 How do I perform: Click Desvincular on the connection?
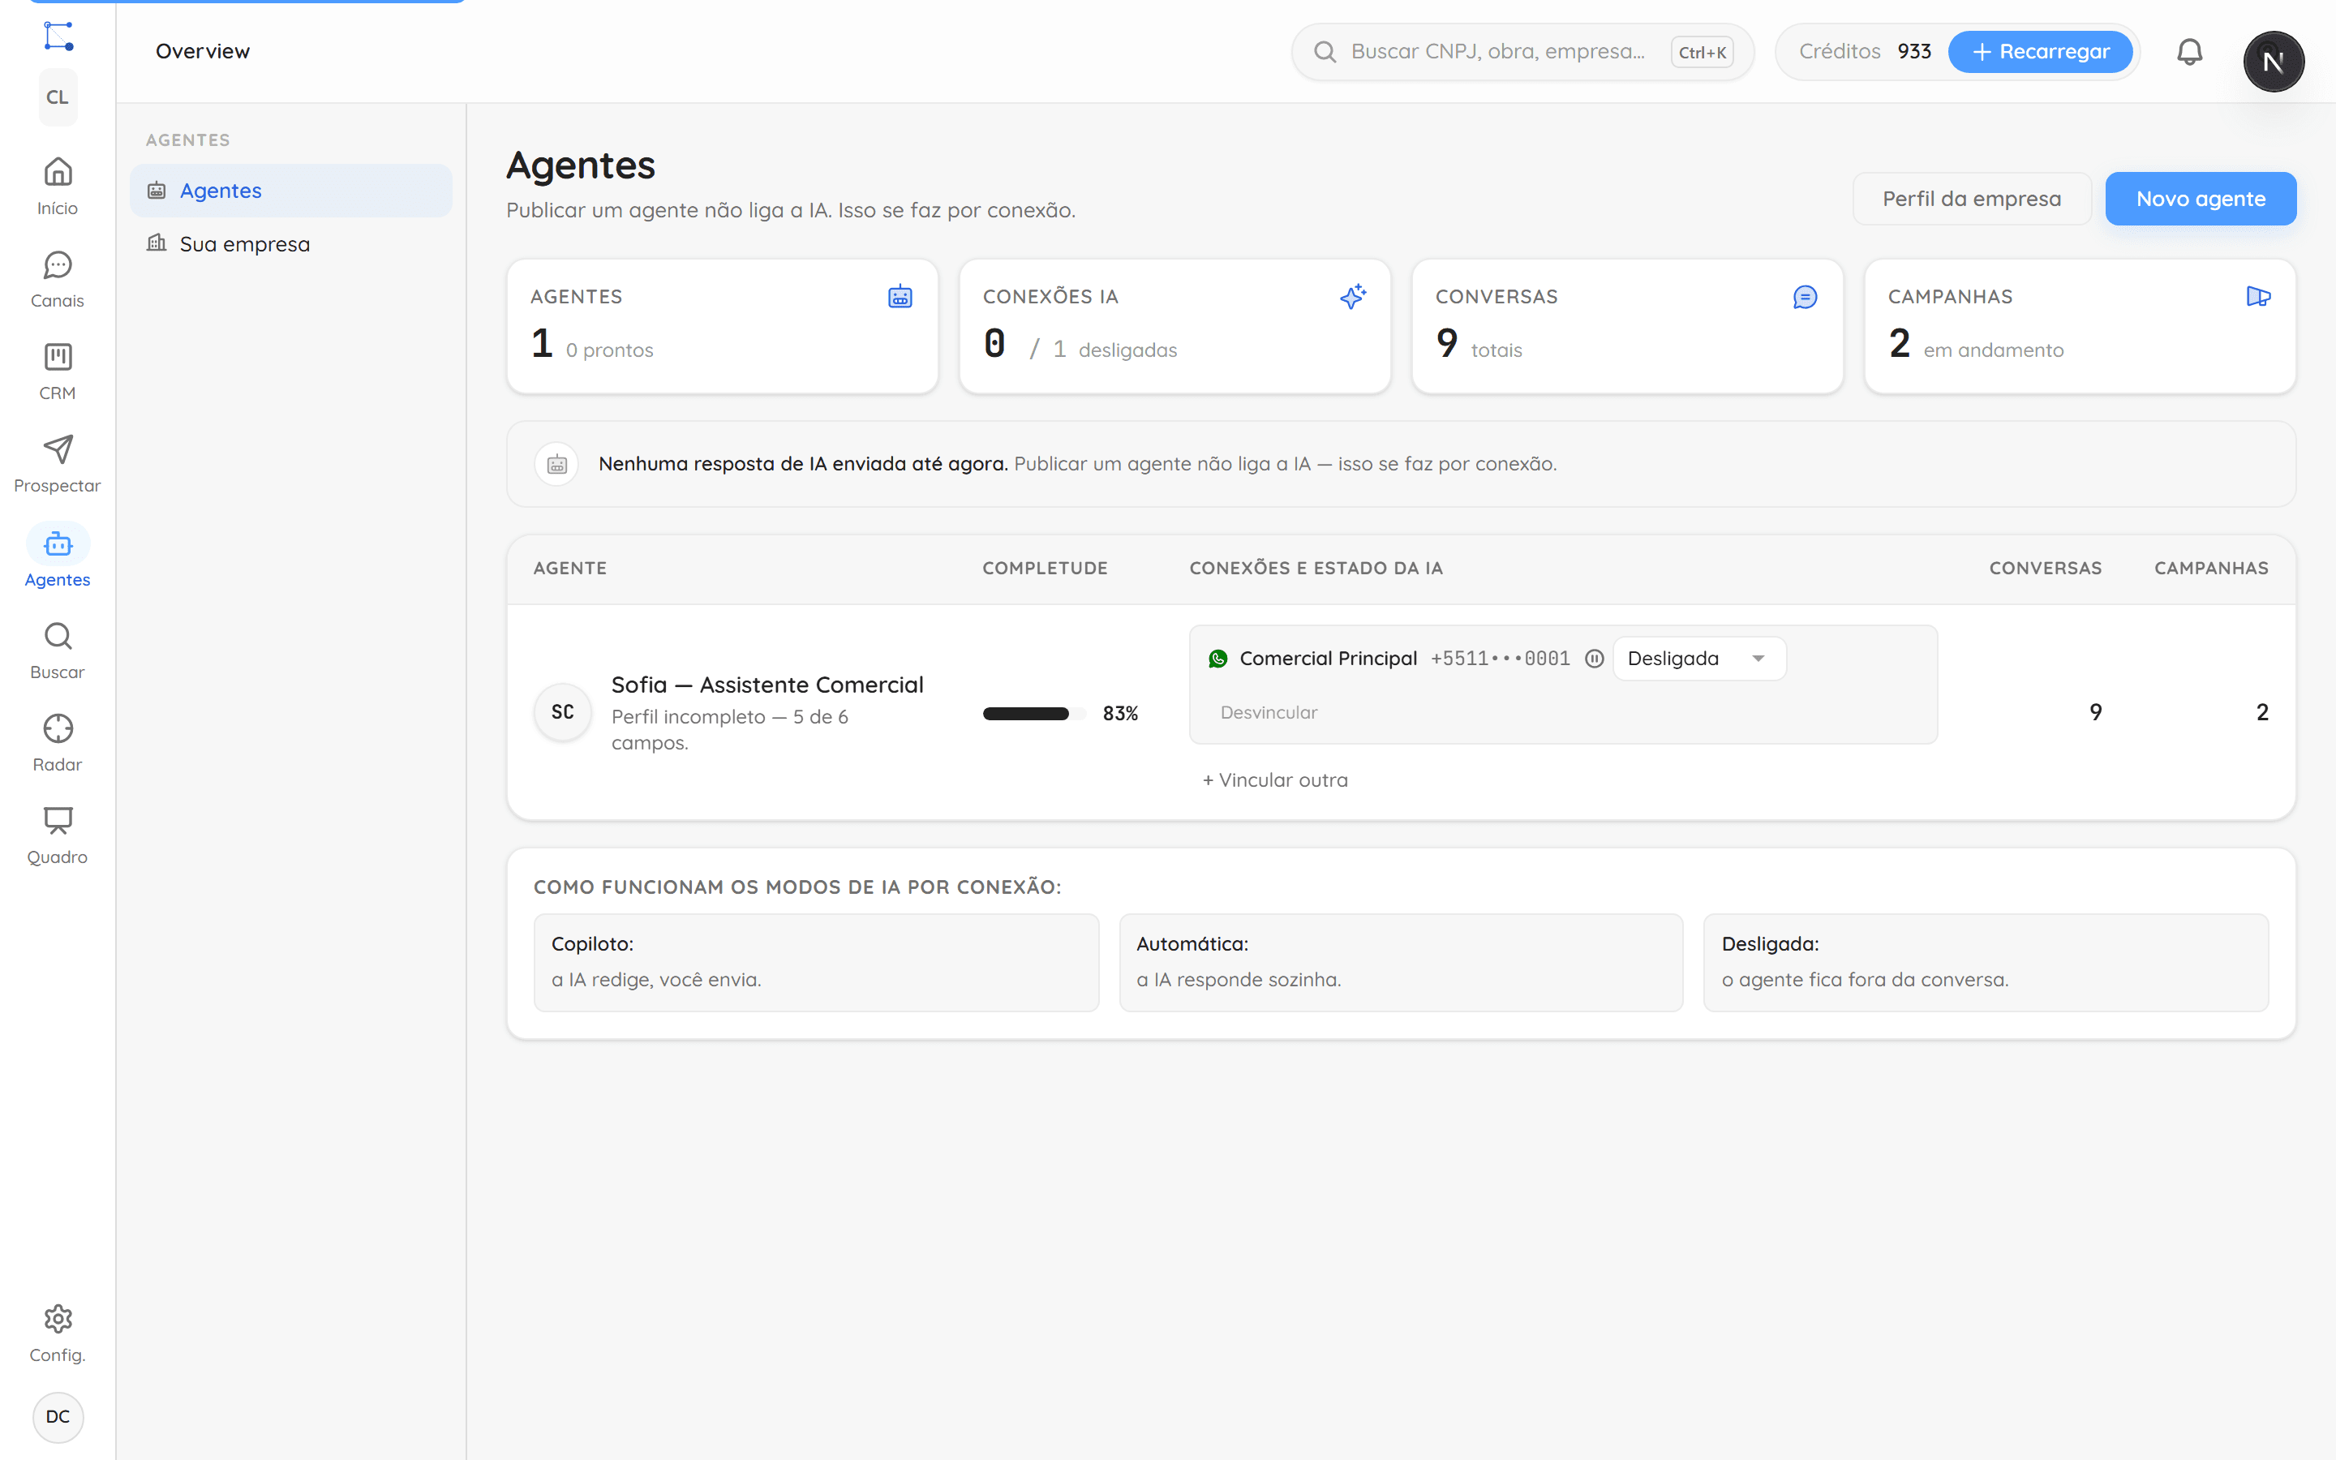tap(1268, 713)
